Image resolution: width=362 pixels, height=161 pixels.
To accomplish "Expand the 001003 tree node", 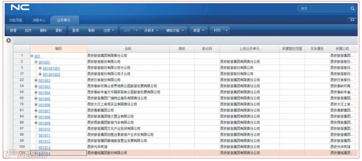I will click(36, 86).
